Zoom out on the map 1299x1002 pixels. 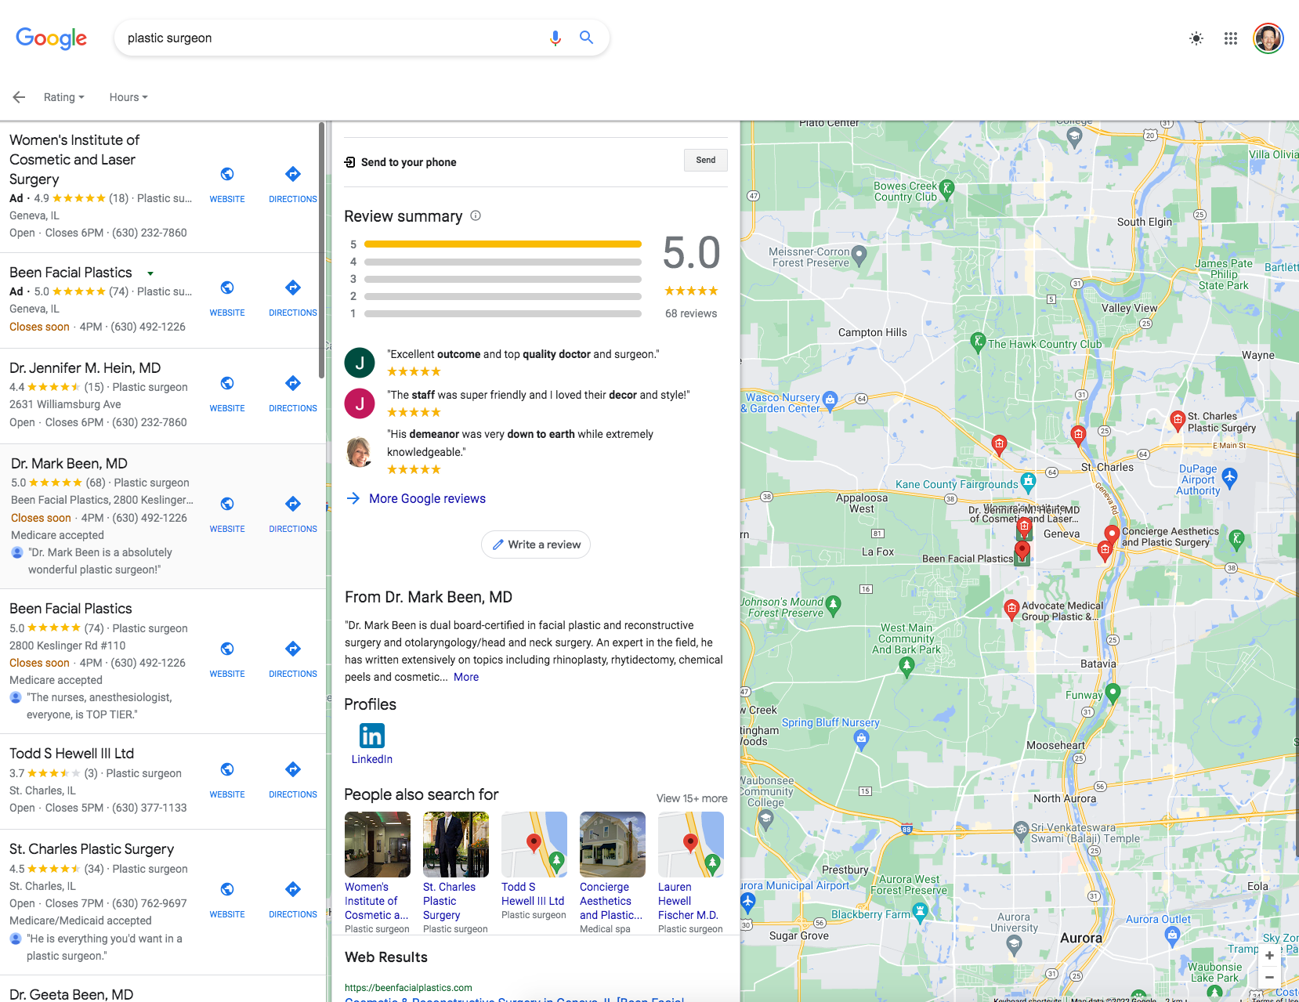[1269, 977]
